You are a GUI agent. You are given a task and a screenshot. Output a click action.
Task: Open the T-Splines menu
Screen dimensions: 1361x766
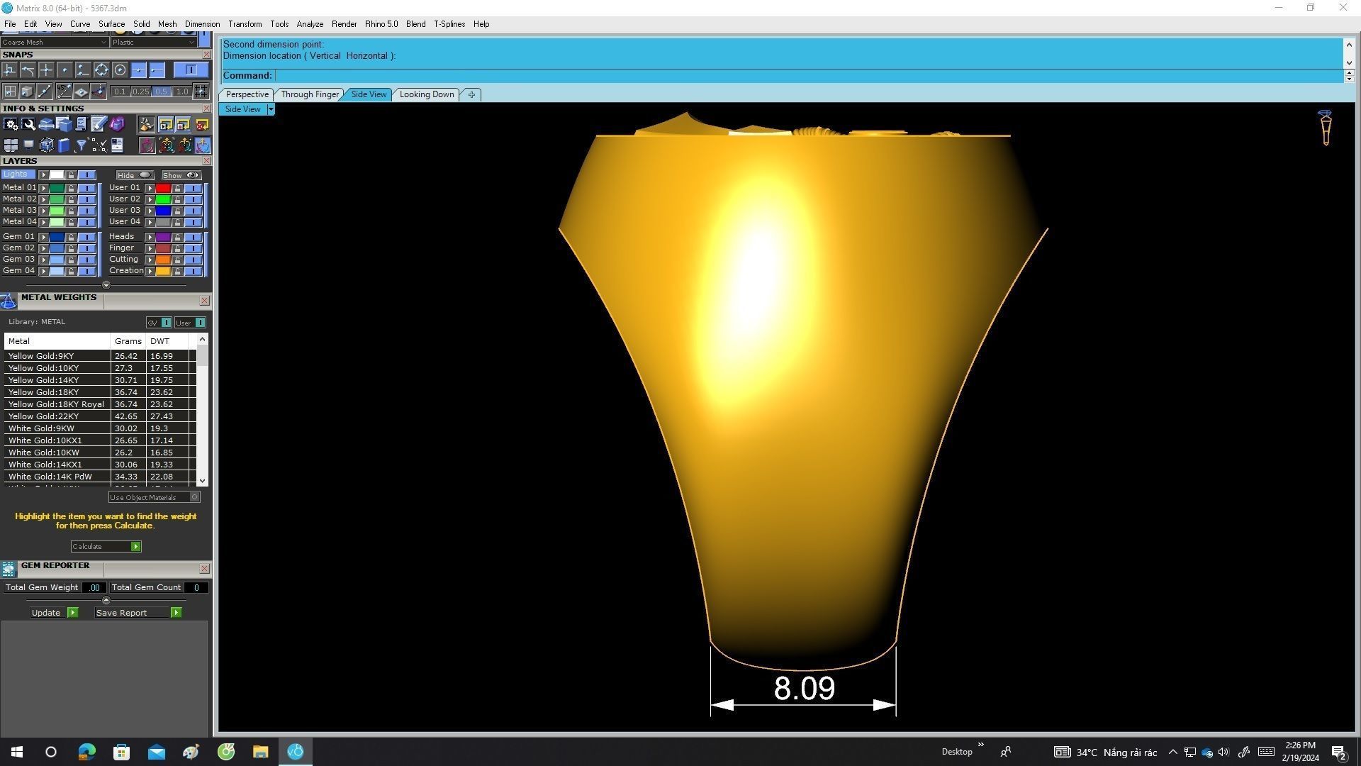point(449,24)
